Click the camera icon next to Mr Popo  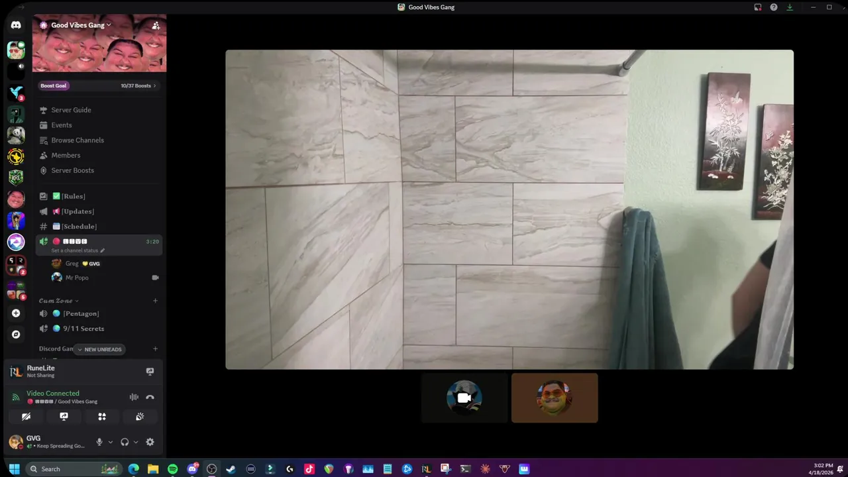click(x=155, y=278)
